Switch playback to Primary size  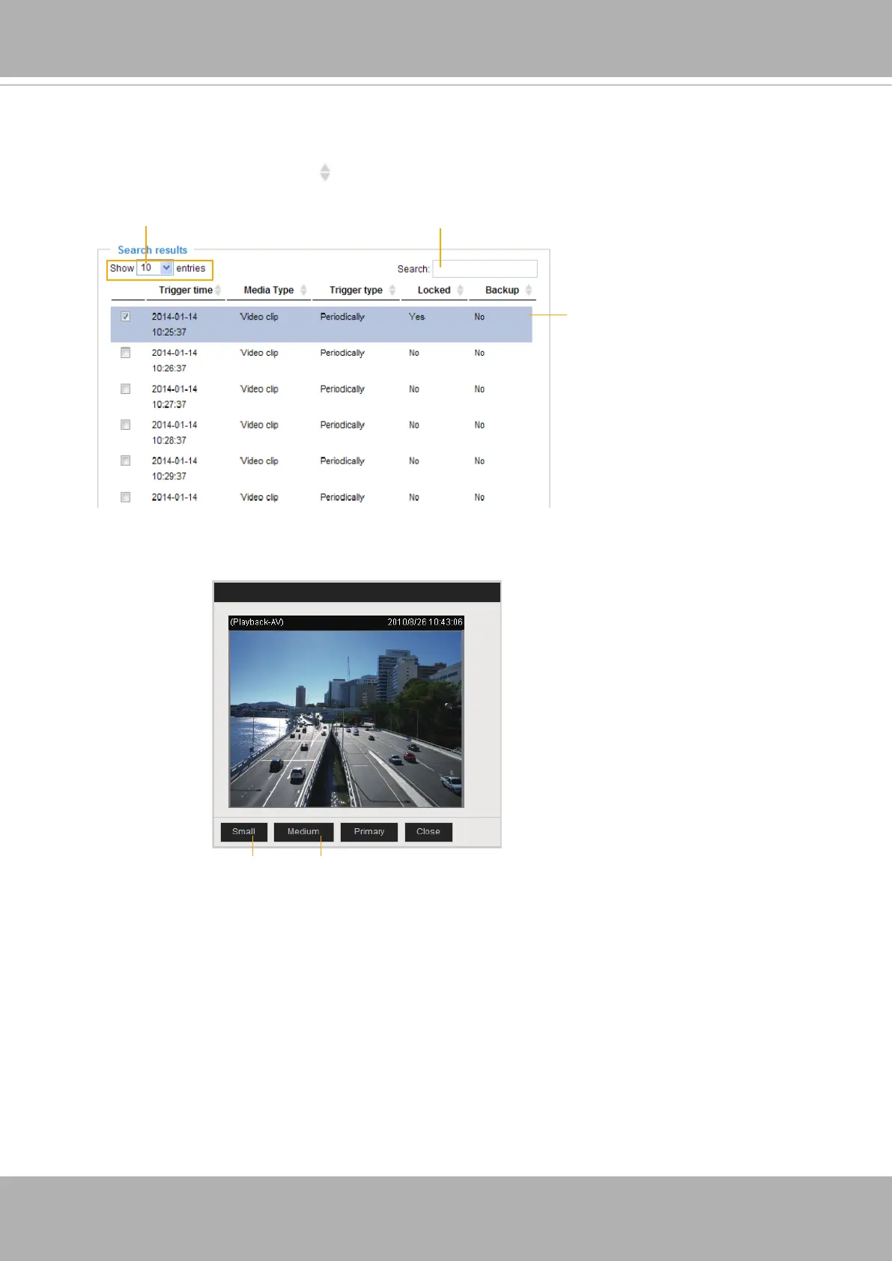tap(369, 832)
